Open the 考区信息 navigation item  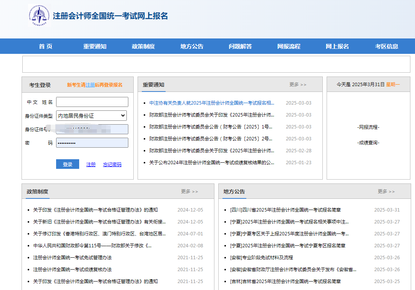pyautogui.click(x=387, y=46)
